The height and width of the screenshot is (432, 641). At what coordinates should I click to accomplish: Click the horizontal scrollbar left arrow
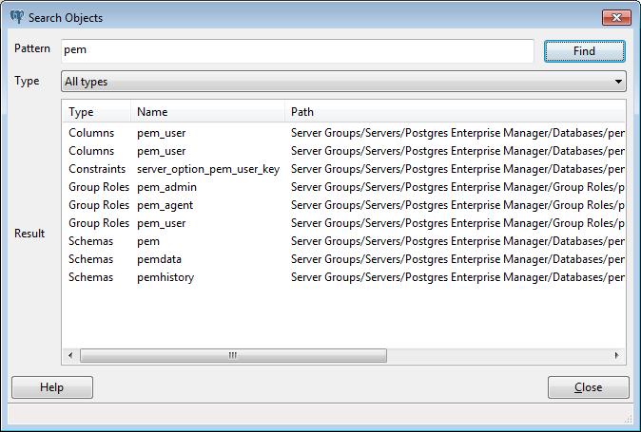[70, 356]
